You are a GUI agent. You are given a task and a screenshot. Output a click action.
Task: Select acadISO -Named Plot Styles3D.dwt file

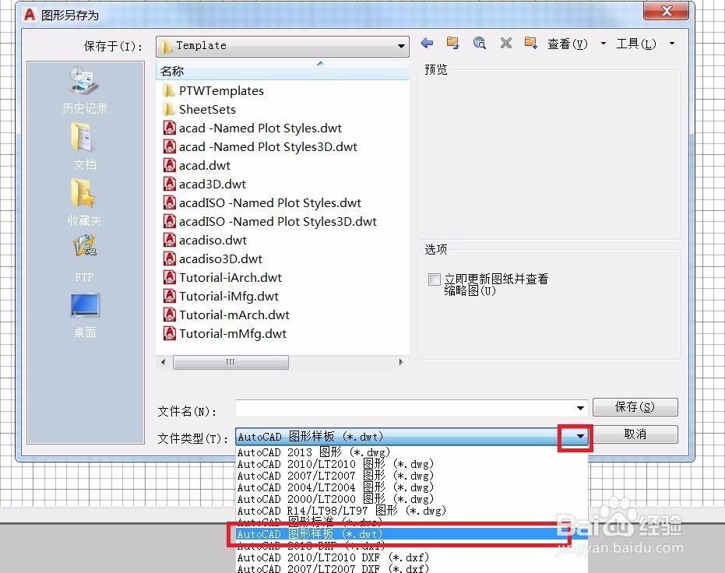[270, 221]
